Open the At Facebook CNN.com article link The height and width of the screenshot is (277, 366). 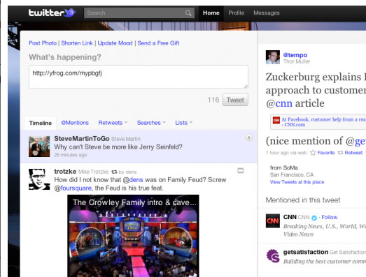pos(323,121)
